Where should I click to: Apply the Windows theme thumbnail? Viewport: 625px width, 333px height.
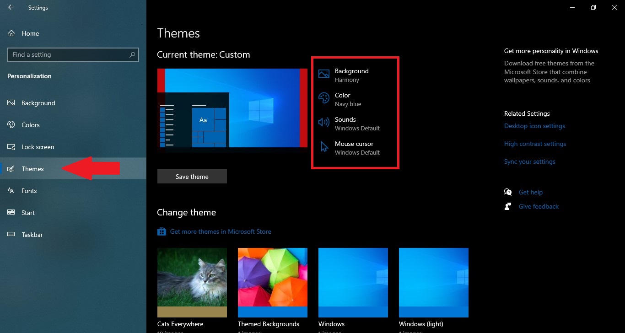(353, 283)
